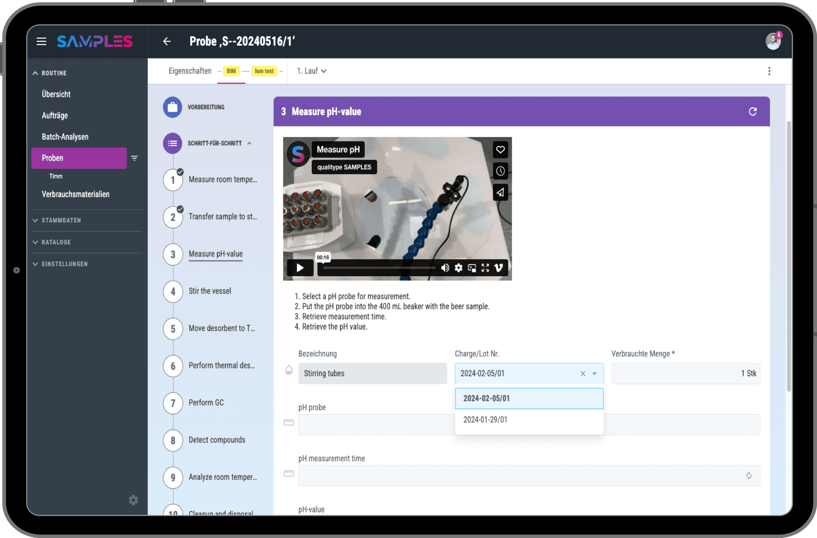The width and height of the screenshot is (817, 538).
Task: Open the Proben filter icon in the sidebar
Action: [x=135, y=158]
